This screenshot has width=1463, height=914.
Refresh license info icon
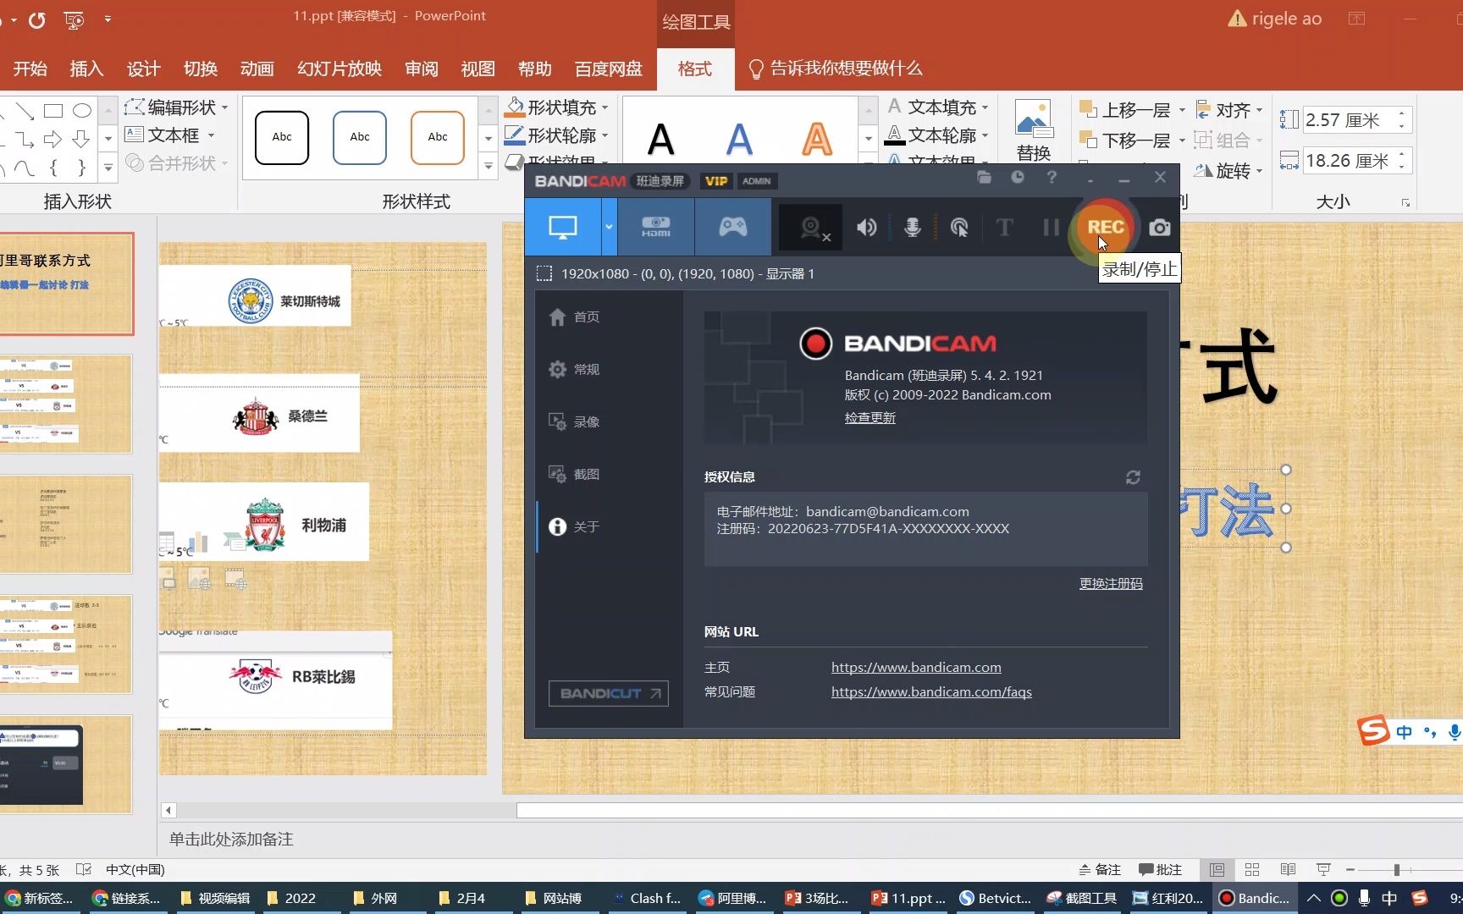1133,477
